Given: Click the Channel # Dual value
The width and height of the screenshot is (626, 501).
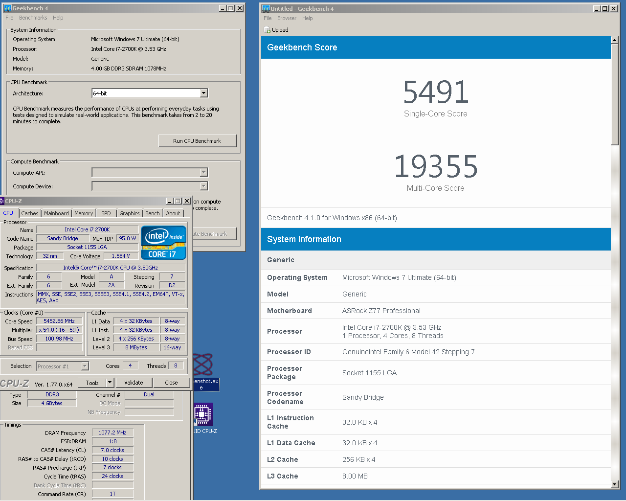Looking at the screenshot, I should click(x=149, y=394).
